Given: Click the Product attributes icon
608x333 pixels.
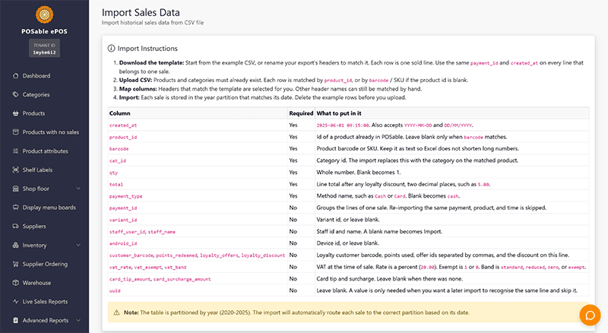Looking at the screenshot, I should (x=15, y=151).
